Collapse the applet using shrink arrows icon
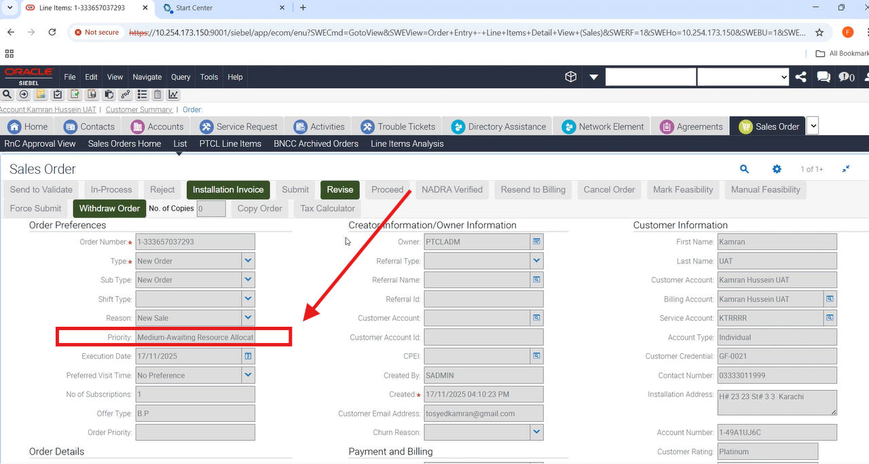 point(846,169)
